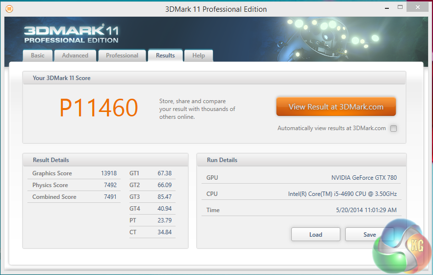Image resolution: width=433 pixels, height=275 pixels.
Task: Click the Time value 5/20/2014 11:01:29 AM
Action: pos(366,210)
